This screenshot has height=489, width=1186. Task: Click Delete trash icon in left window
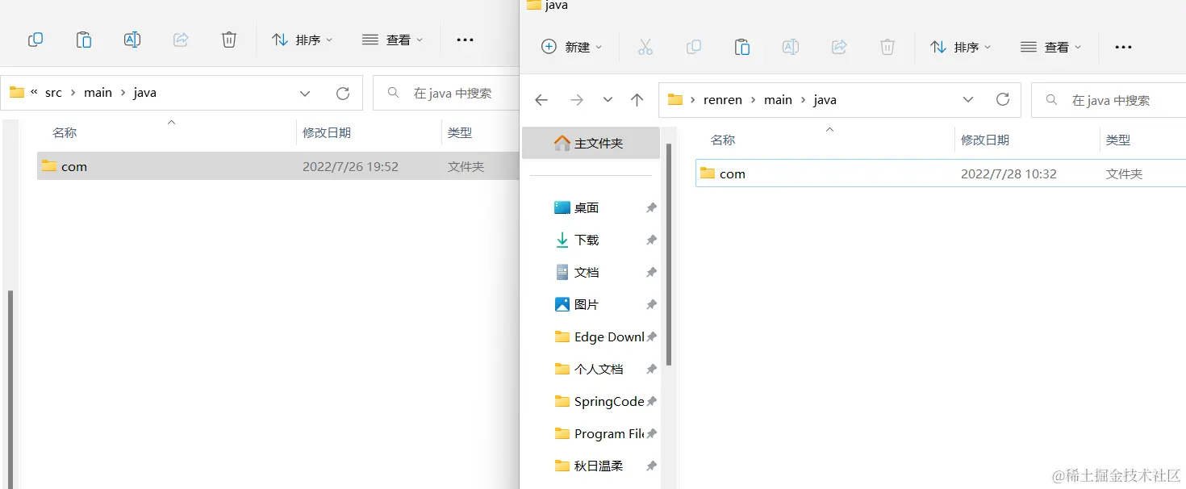pos(229,40)
